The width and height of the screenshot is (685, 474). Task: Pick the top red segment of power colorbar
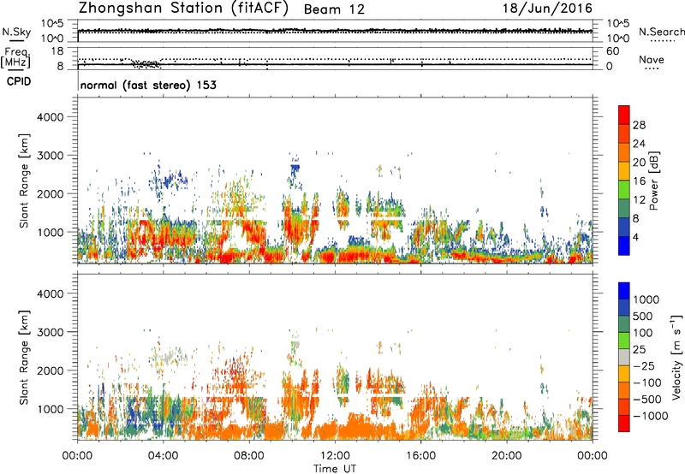[x=624, y=116]
